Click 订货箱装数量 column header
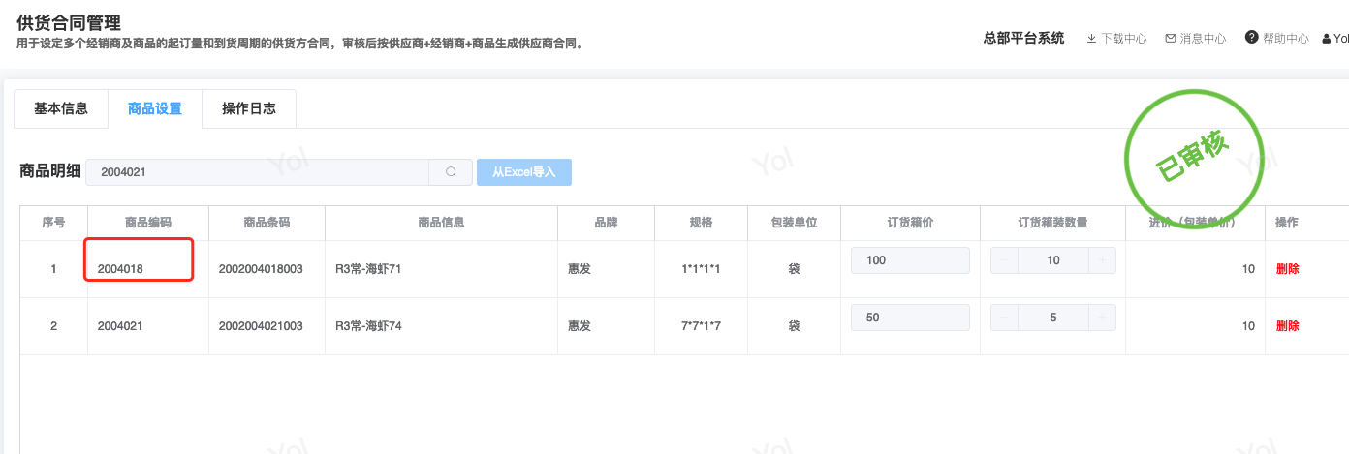Image resolution: width=1349 pixels, height=454 pixels. pos(1052,223)
